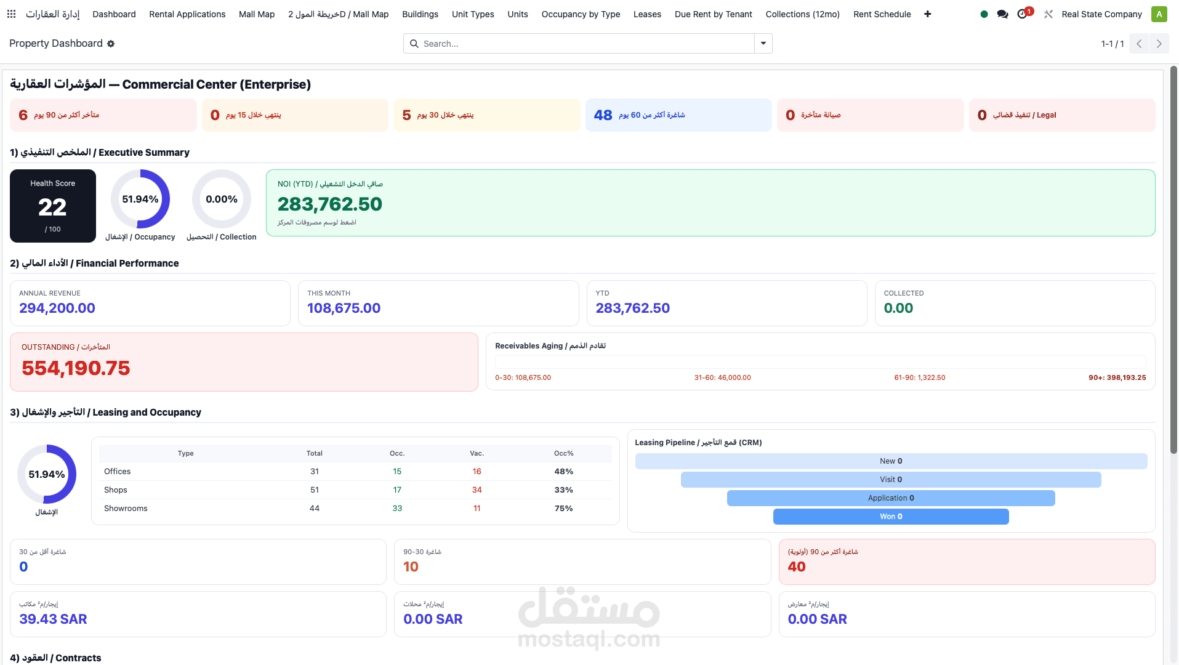
Task: Click the Annual Revenue 294,200.00 card
Action: (x=150, y=303)
